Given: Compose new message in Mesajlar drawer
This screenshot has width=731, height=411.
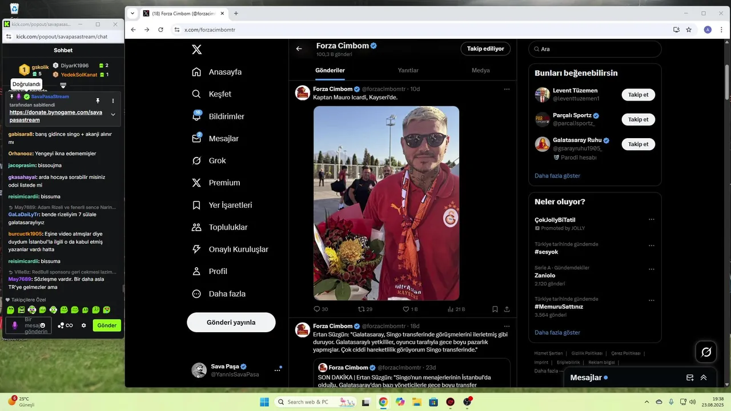Looking at the screenshot, I should (690, 378).
